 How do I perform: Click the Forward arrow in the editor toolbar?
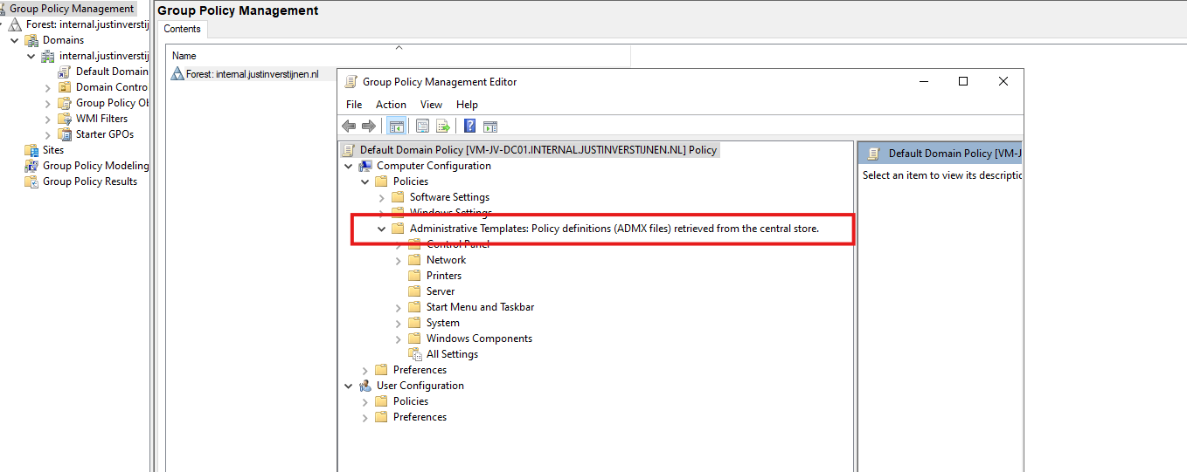point(369,126)
